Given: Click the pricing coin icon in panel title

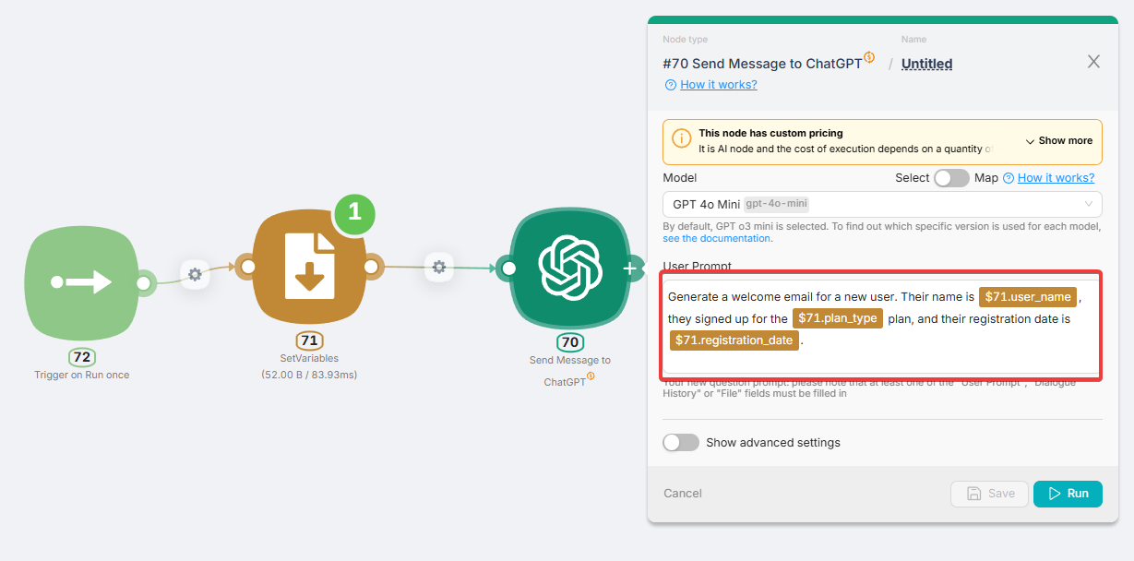Looking at the screenshot, I should (869, 57).
